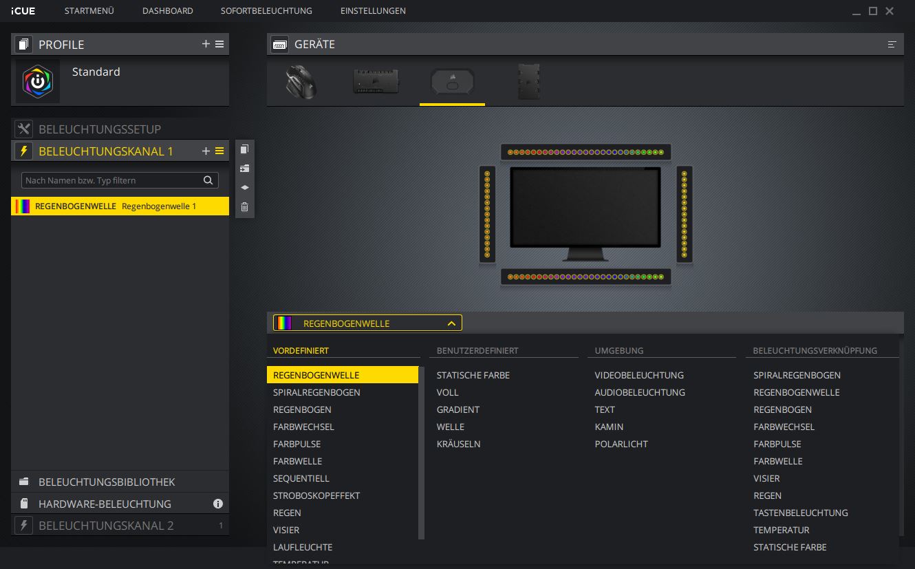Viewport: 915px width, 569px height.
Task: Add effect to Beleuchtungskanal 1
Action: pos(206,151)
